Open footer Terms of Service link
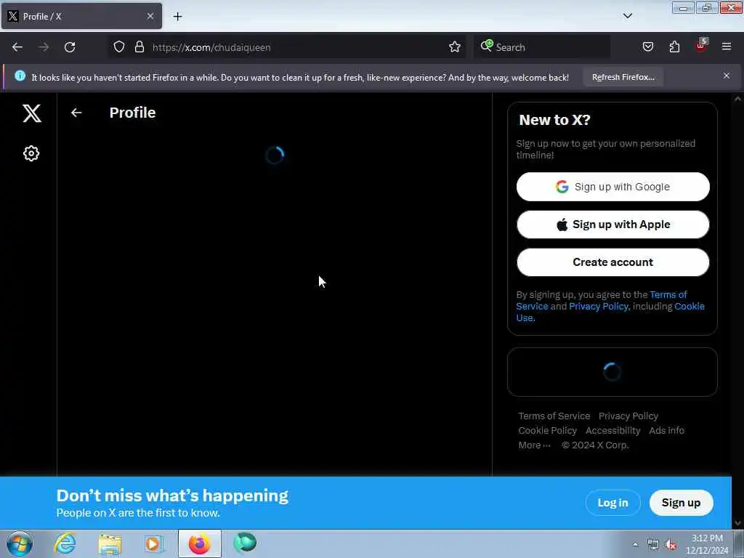 point(554,416)
